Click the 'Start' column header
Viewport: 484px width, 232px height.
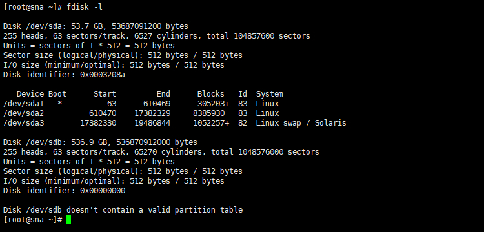point(105,94)
